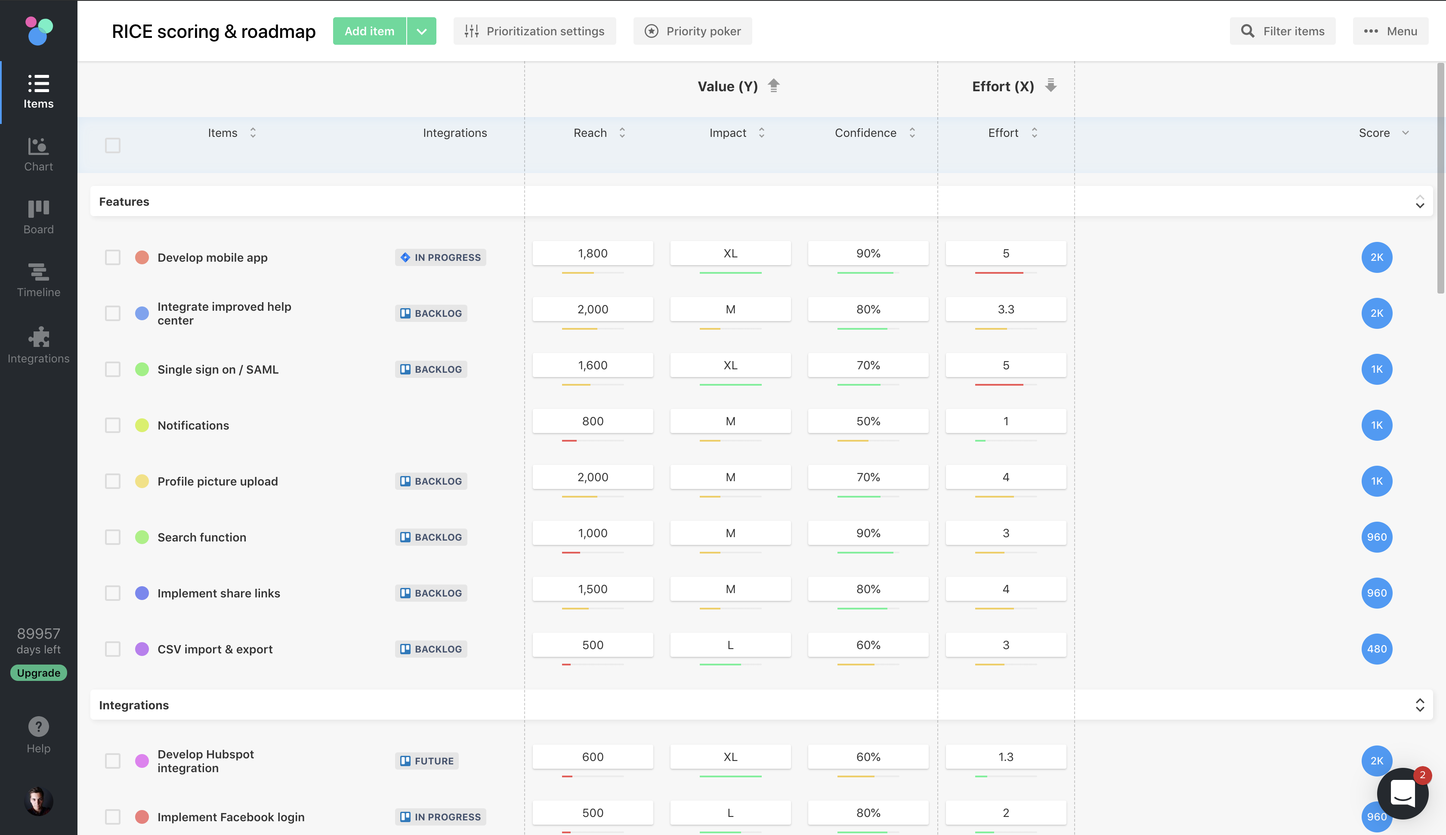The height and width of the screenshot is (835, 1446).
Task: Open Integrations from the sidebar
Action: point(38,345)
